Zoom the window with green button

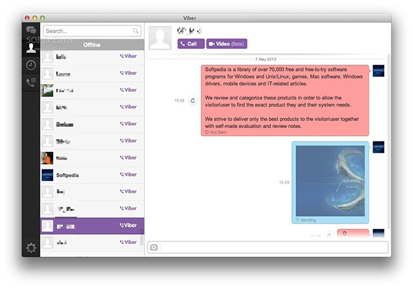[x=43, y=18]
